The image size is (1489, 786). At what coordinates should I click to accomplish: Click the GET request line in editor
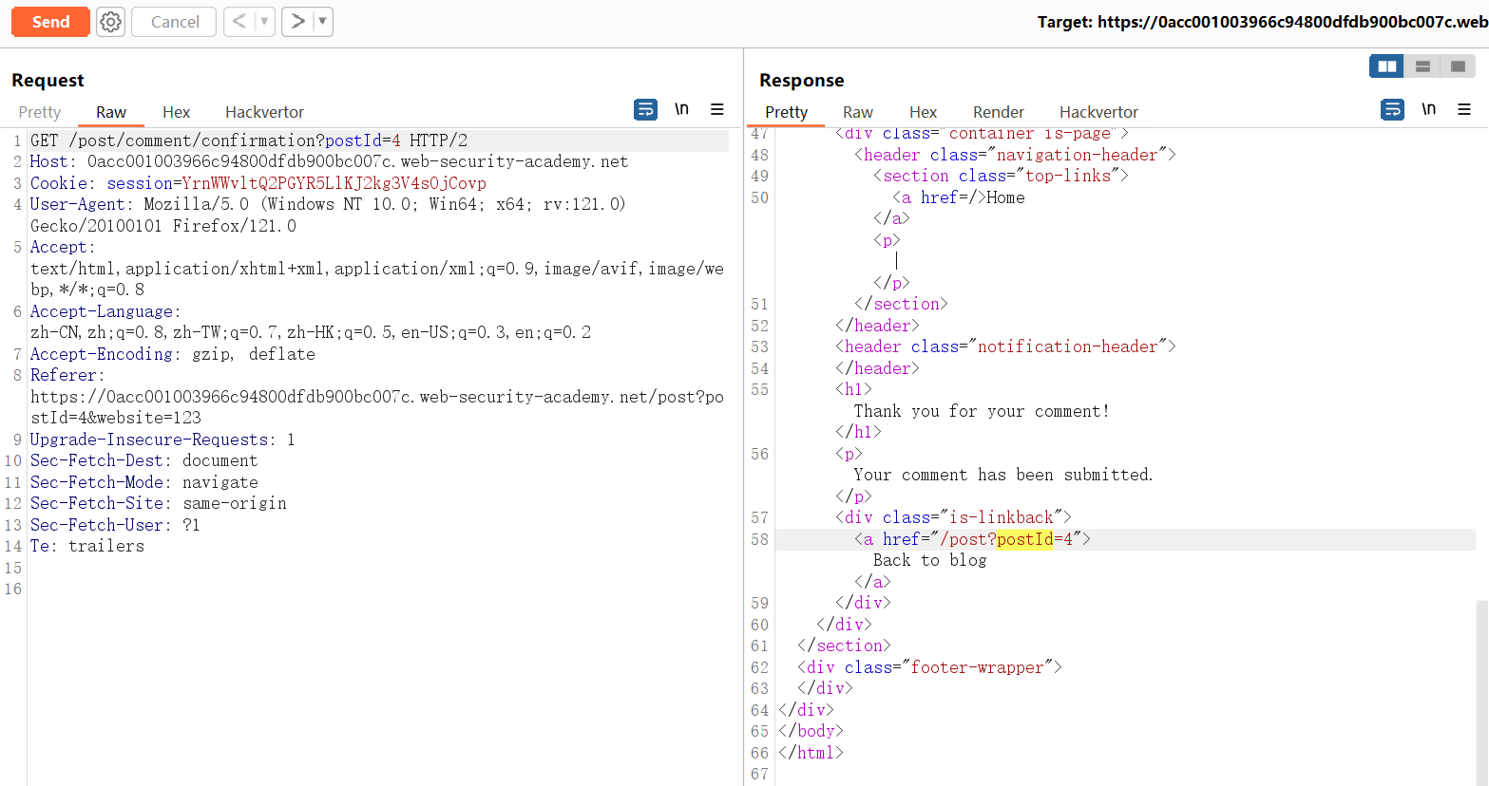click(x=249, y=140)
